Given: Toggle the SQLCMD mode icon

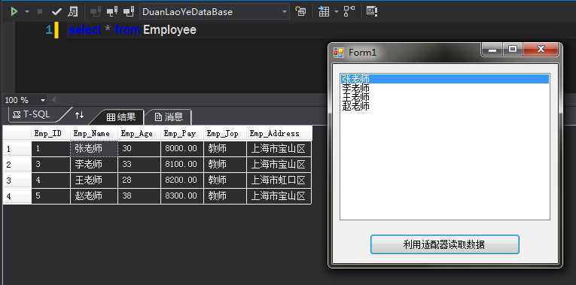Looking at the screenshot, I should point(372,12).
